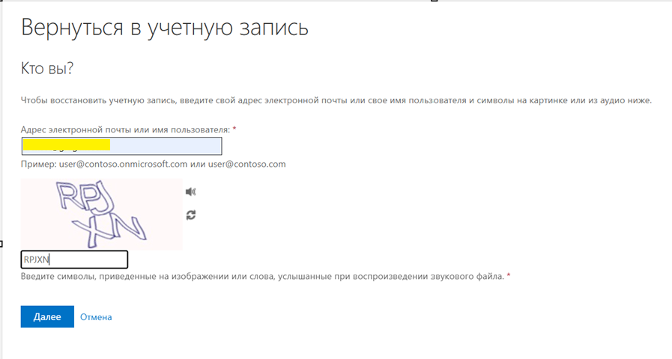The height and width of the screenshot is (359, 672).
Task: Click the Кто вы? subheading
Action: tap(47, 68)
